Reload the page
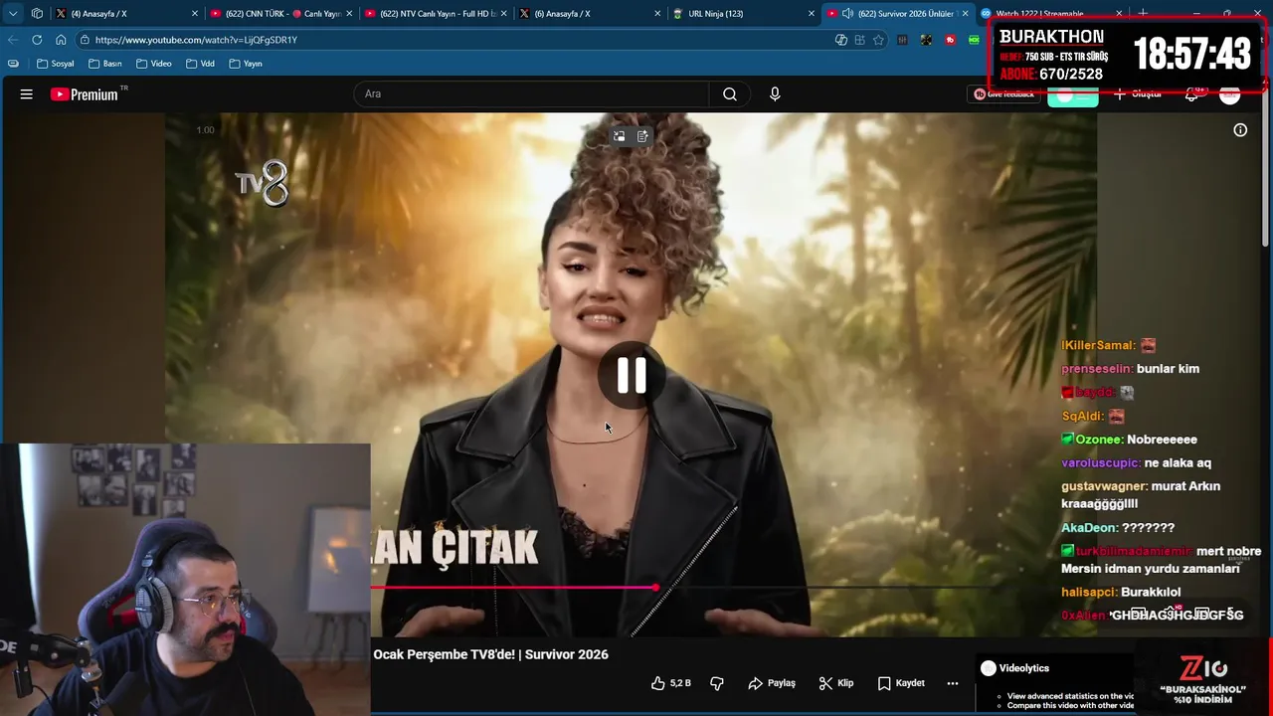The height and width of the screenshot is (716, 1273). (37, 40)
